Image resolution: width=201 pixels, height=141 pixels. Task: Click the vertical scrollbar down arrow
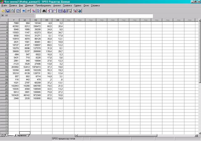pos(199,133)
